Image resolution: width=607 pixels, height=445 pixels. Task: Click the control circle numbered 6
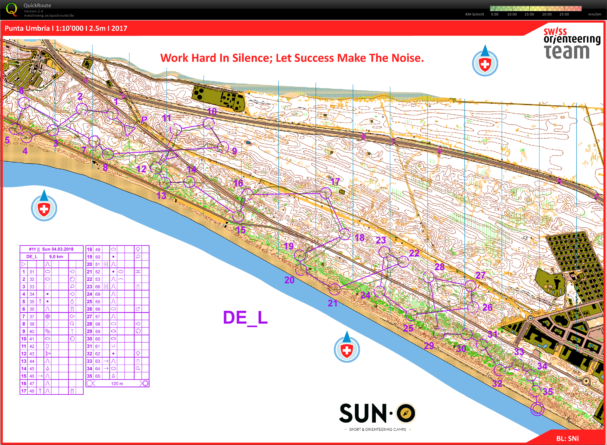24,103
